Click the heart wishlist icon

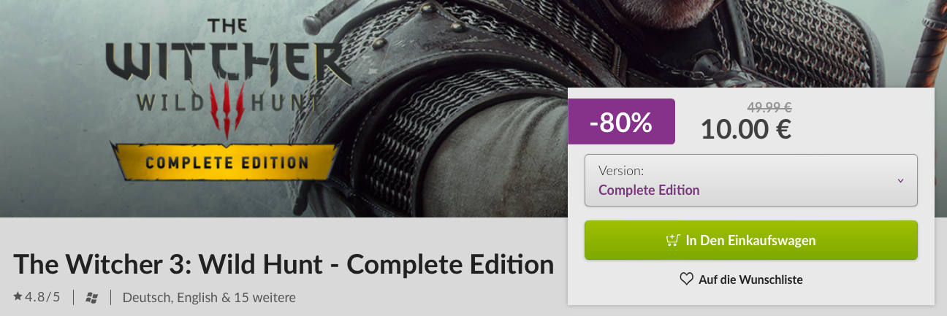(686, 279)
